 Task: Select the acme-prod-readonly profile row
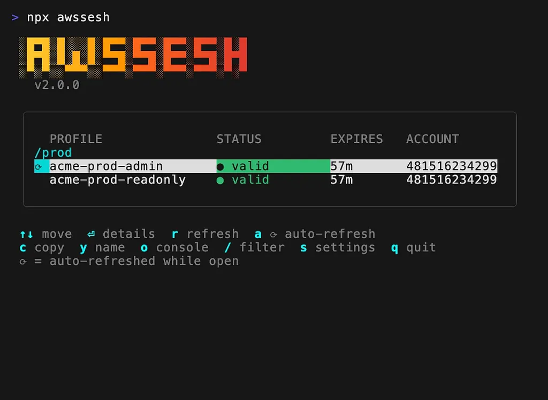tap(265, 180)
